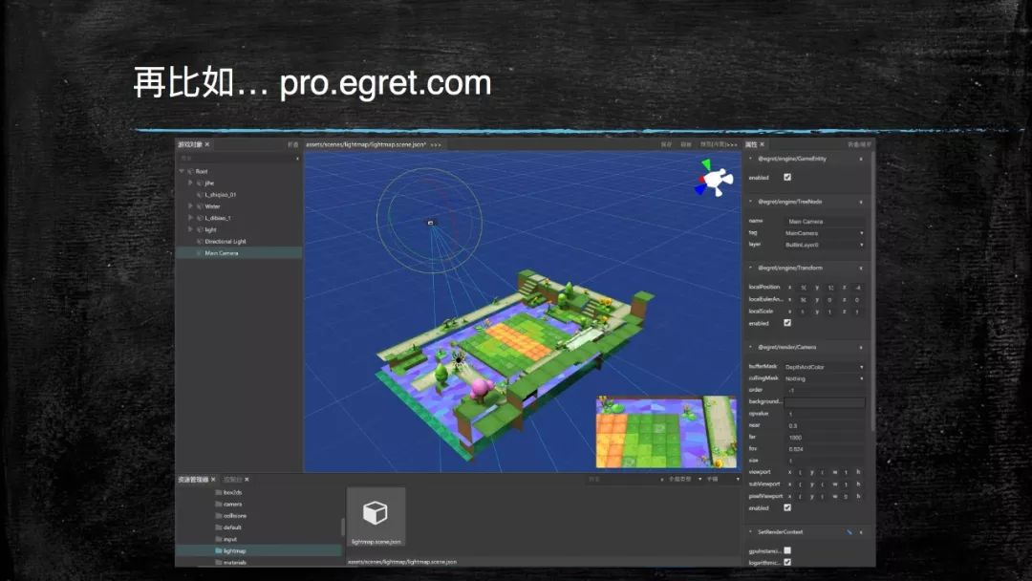This screenshot has height=581, width=1032.
Task: Click the properties panel vertical scrollbar
Action: [x=872, y=292]
